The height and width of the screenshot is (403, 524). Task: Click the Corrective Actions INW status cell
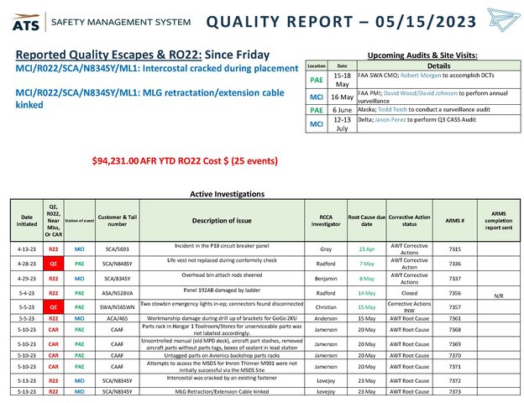(410, 307)
